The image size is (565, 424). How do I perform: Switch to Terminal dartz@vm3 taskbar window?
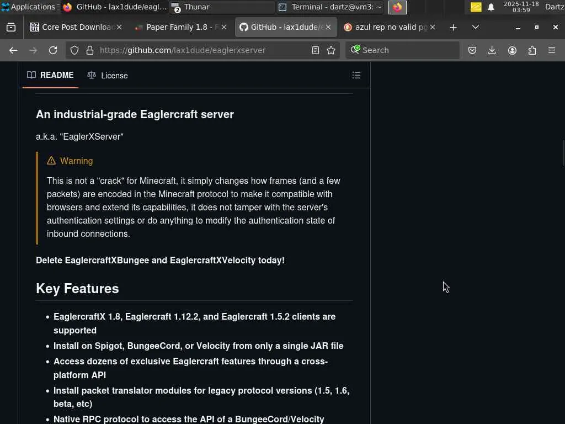(x=330, y=7)
